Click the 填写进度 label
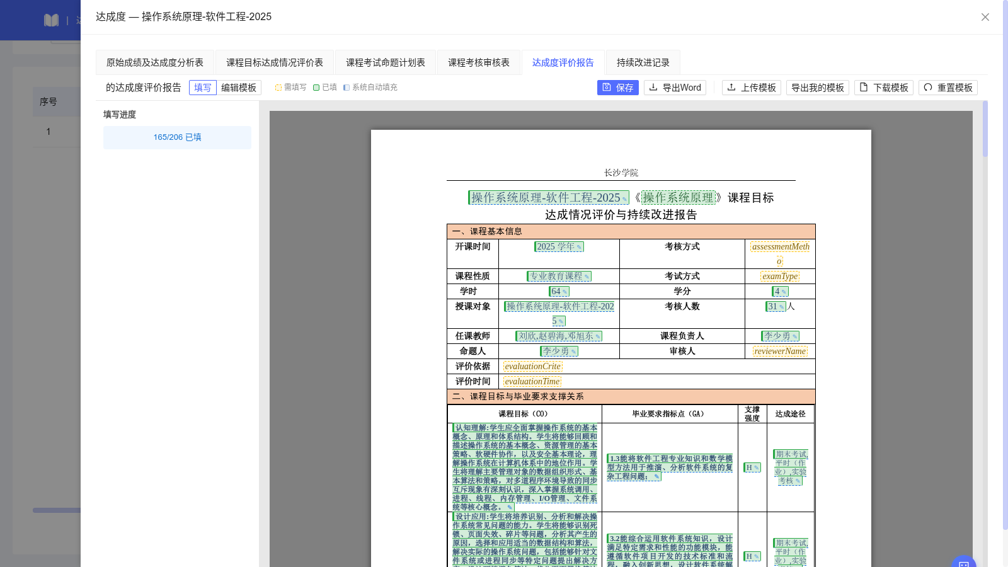Image resolution: width=1008 pixels, height=567 pixels. [120, 115]
